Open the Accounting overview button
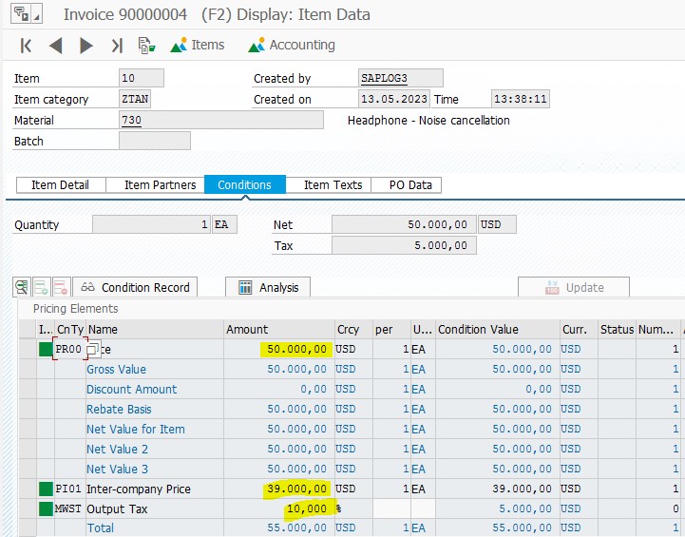685x537 pixels. (292, 45)
